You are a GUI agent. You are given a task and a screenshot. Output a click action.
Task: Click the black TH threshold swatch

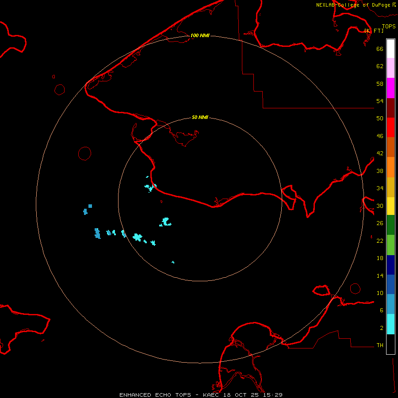click(390, 344)
